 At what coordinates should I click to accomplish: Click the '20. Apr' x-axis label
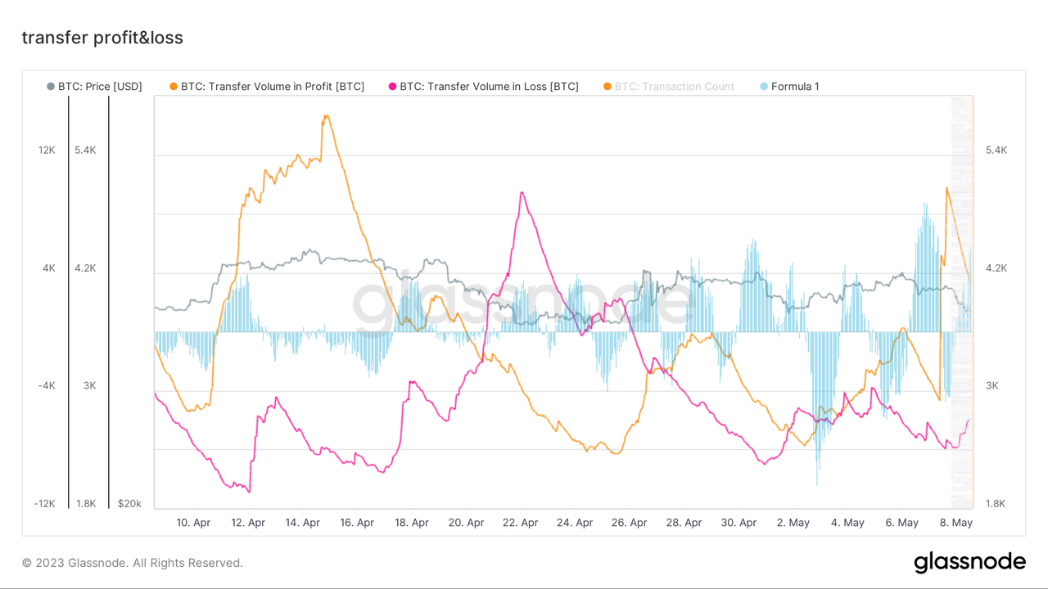point(467,523)
